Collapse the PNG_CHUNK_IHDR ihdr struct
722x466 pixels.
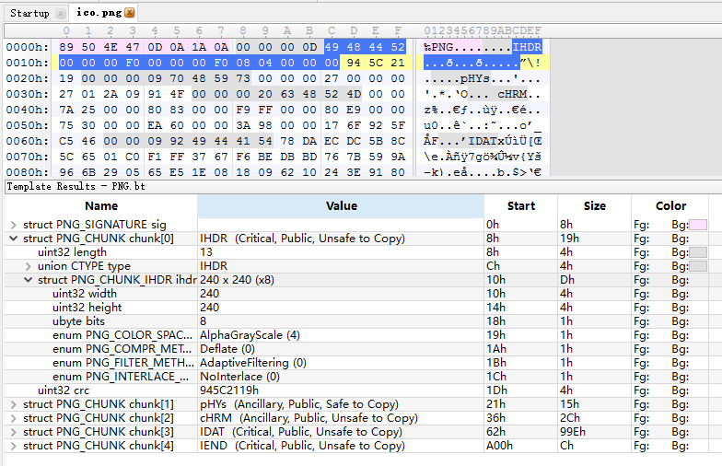[x=28, y=280]
